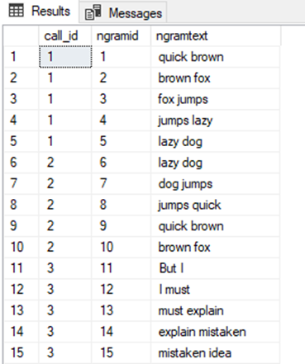Select the highlighted call_id cell in row 1

pos(65,57)
